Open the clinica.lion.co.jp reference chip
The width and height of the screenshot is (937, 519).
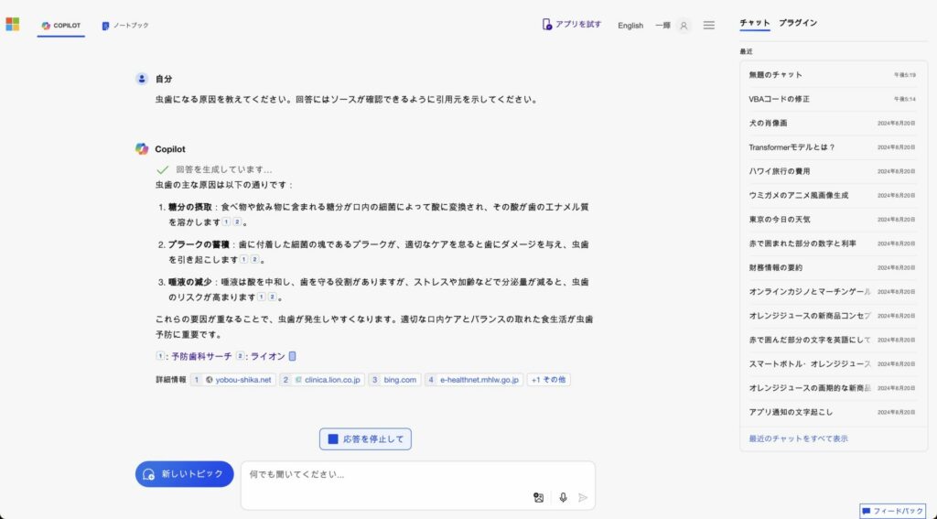point(322,380)
